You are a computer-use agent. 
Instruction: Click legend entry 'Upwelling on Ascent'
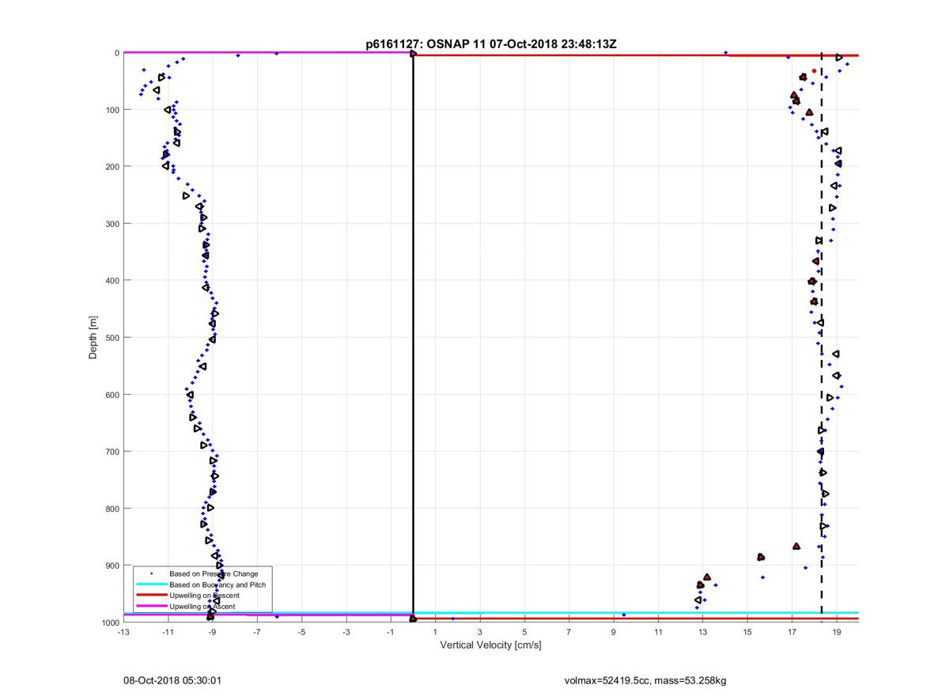(x=202, y=607)
